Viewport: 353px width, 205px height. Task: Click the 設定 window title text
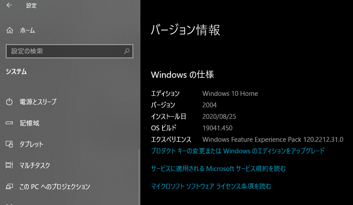click(x=31, y=5)
